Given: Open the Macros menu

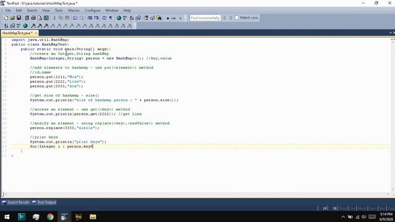Looking at the screenshot, I should click(x=74, y=10).
